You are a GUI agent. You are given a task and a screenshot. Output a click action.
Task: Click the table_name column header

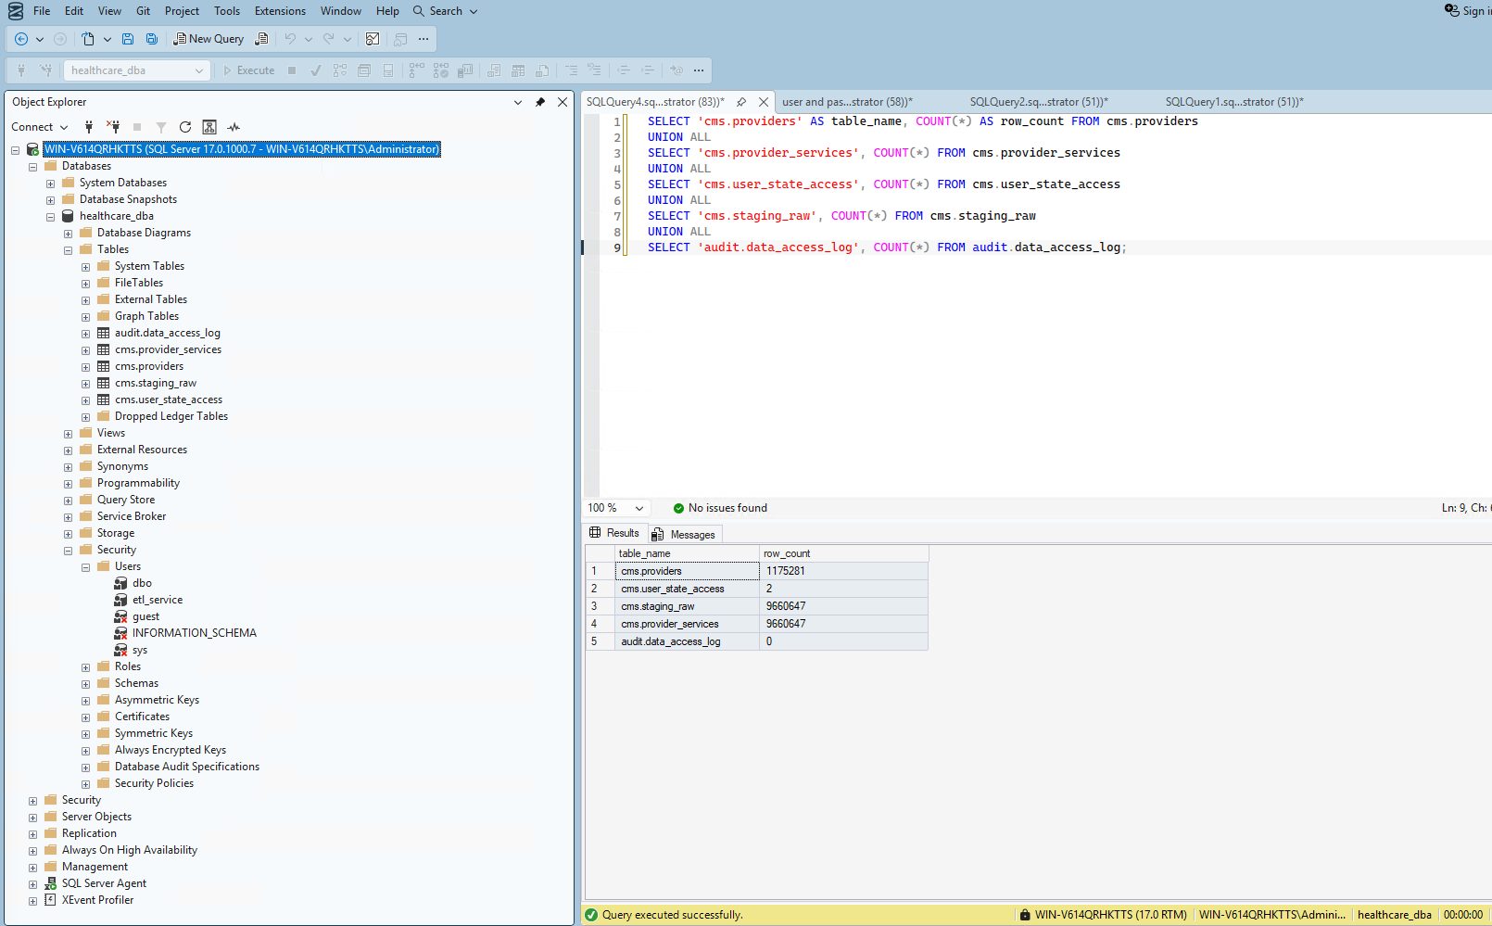point(687,553)
